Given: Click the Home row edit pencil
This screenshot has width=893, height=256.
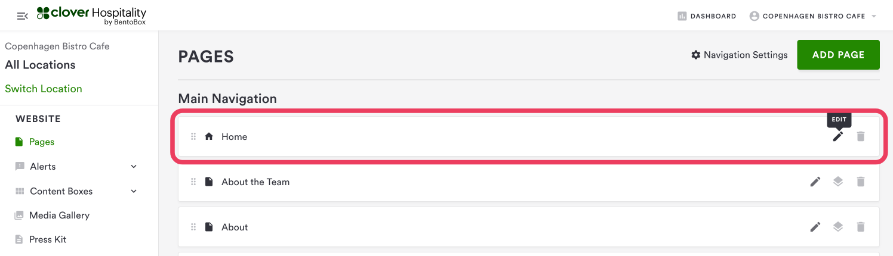Looking at the screenshot, I should (x=838, y=136).
